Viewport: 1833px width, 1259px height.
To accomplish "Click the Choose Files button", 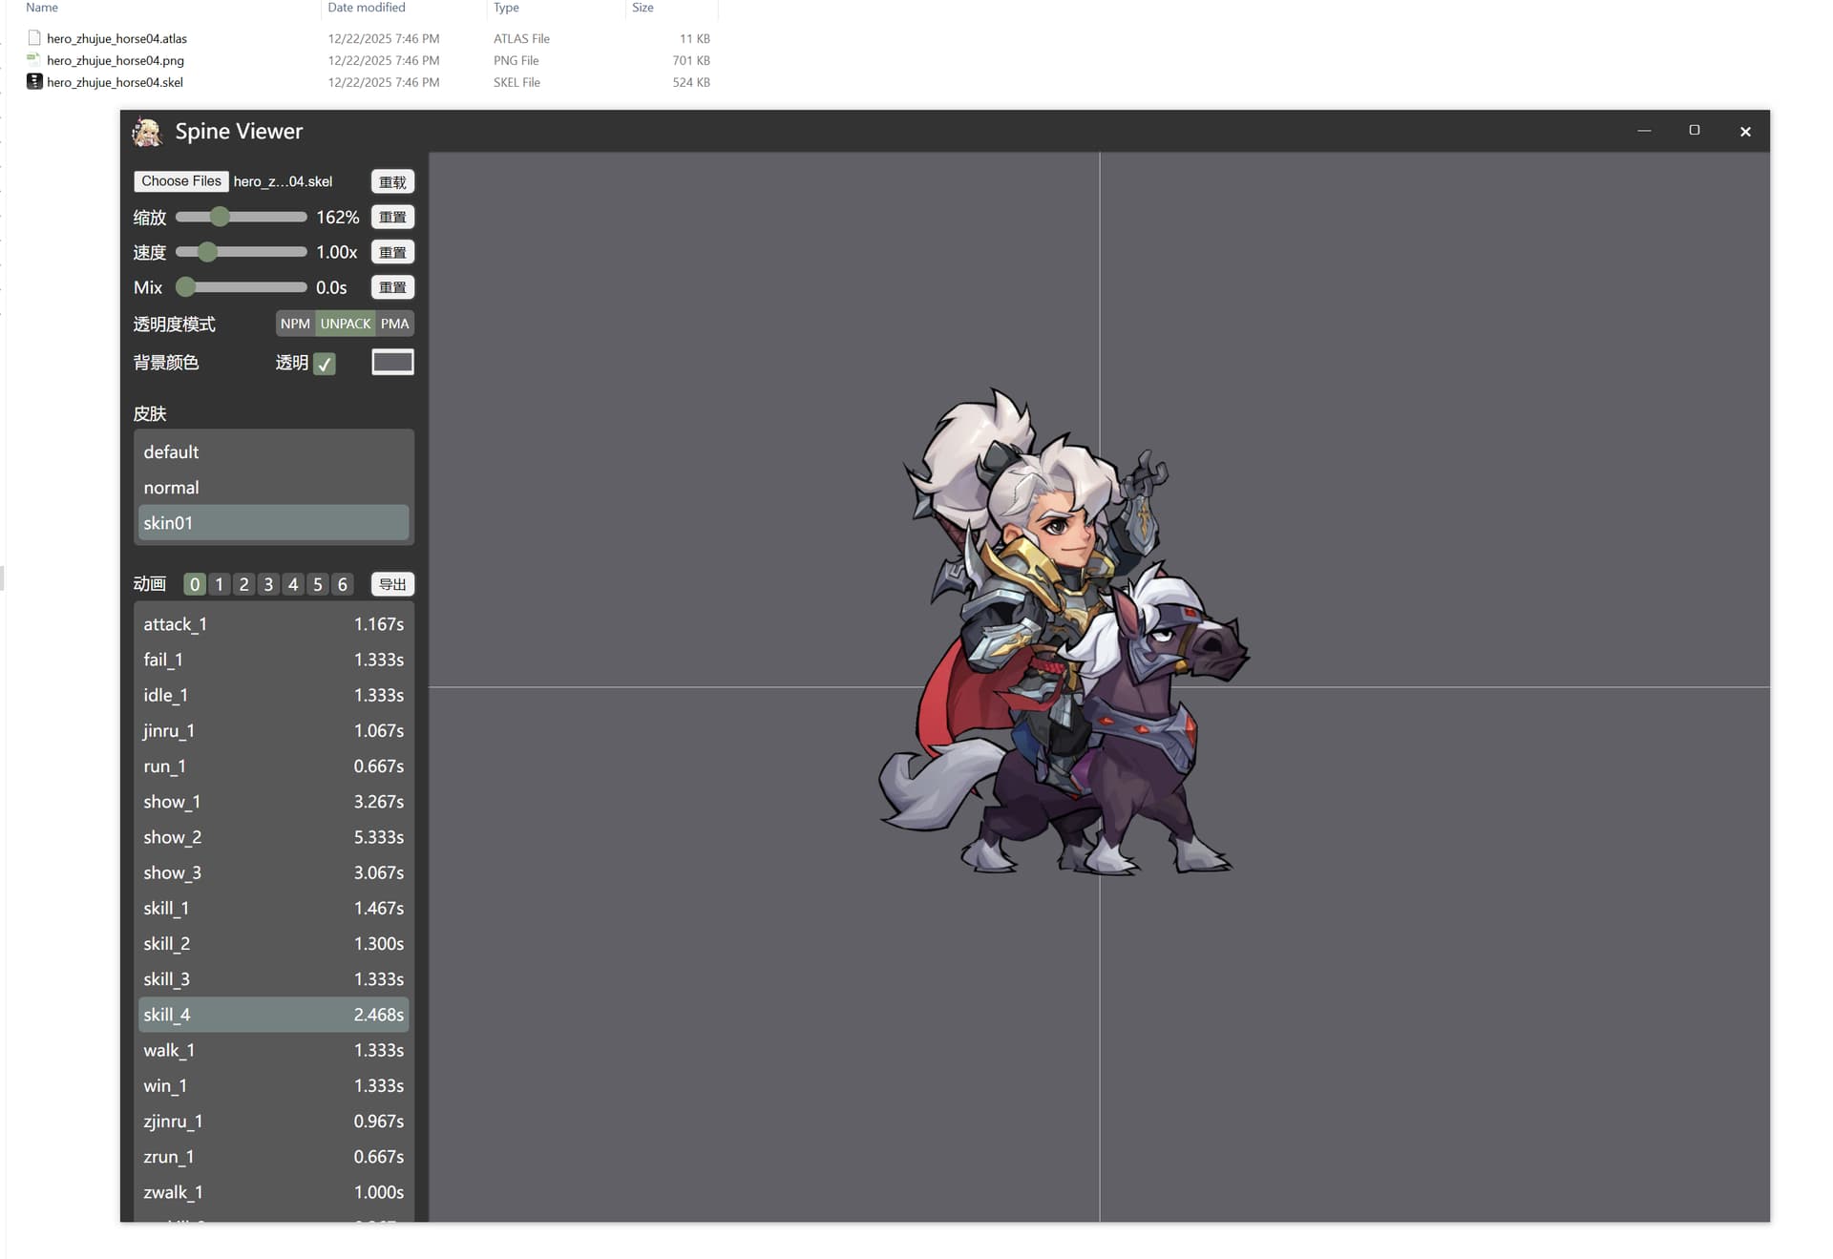I will (180, 181).
